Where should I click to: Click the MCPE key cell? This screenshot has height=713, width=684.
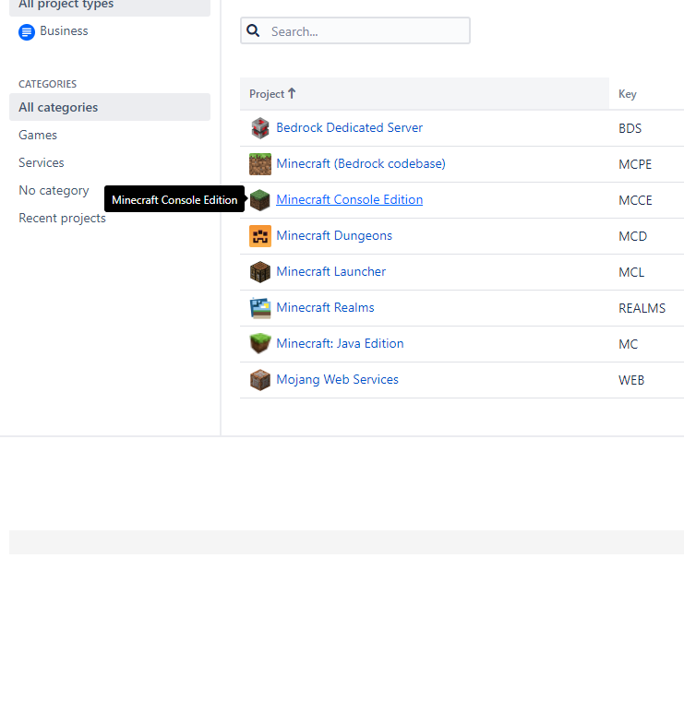pos(635,164)
